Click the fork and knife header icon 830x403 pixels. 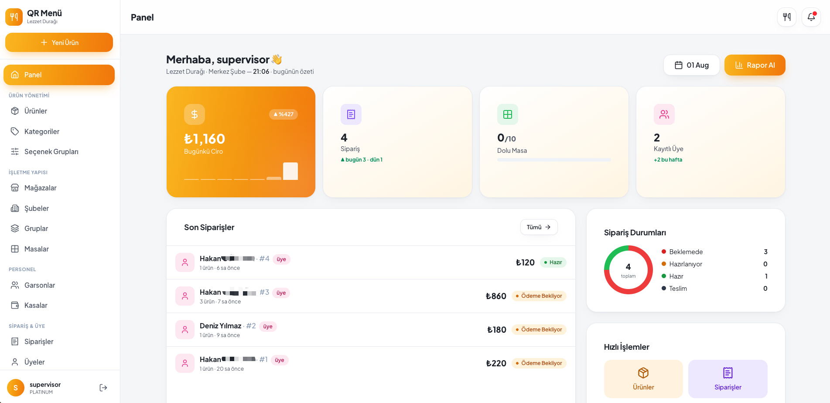pos(786,17)
